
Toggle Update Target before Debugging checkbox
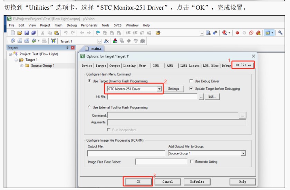click(192, 89)
